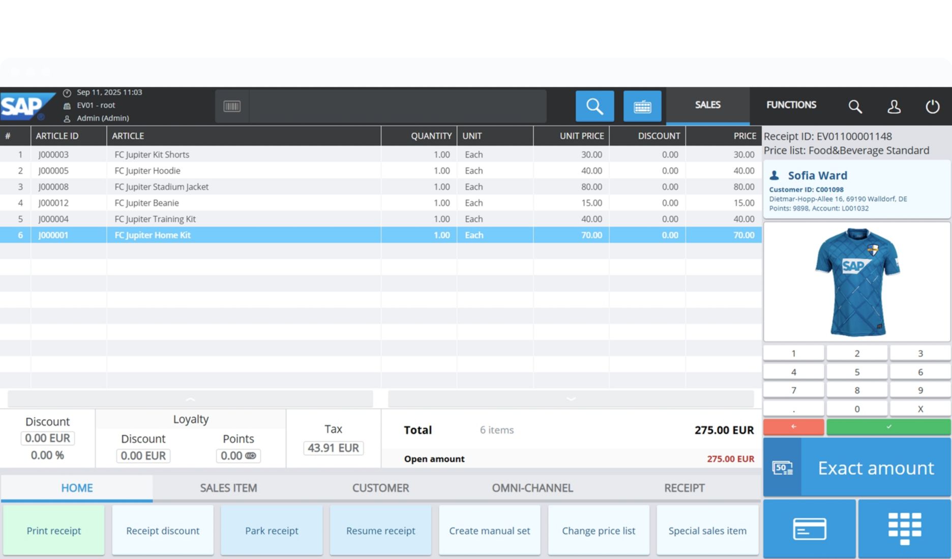
Task: Click the barcode scanner icon beside the search bar
Action: pos(231,106)
